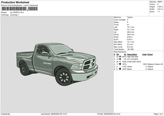
Task: Click the Created By label
Action: pos(6,114)
